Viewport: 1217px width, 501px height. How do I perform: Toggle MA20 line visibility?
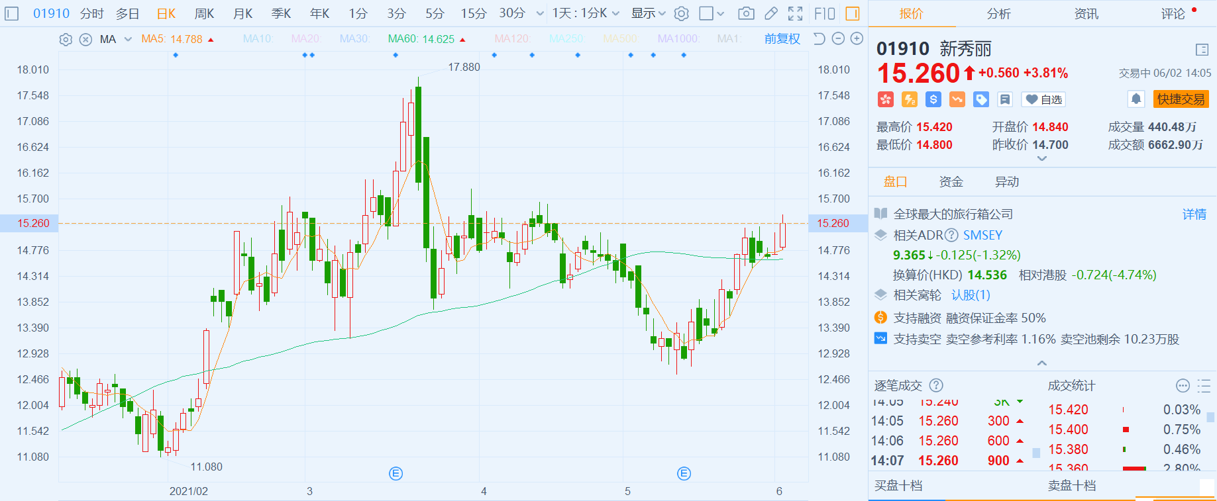click(306, 39)
